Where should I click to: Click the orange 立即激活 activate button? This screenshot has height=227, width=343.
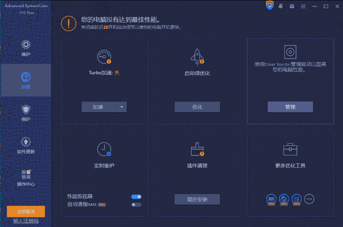(x=26, y=212)
